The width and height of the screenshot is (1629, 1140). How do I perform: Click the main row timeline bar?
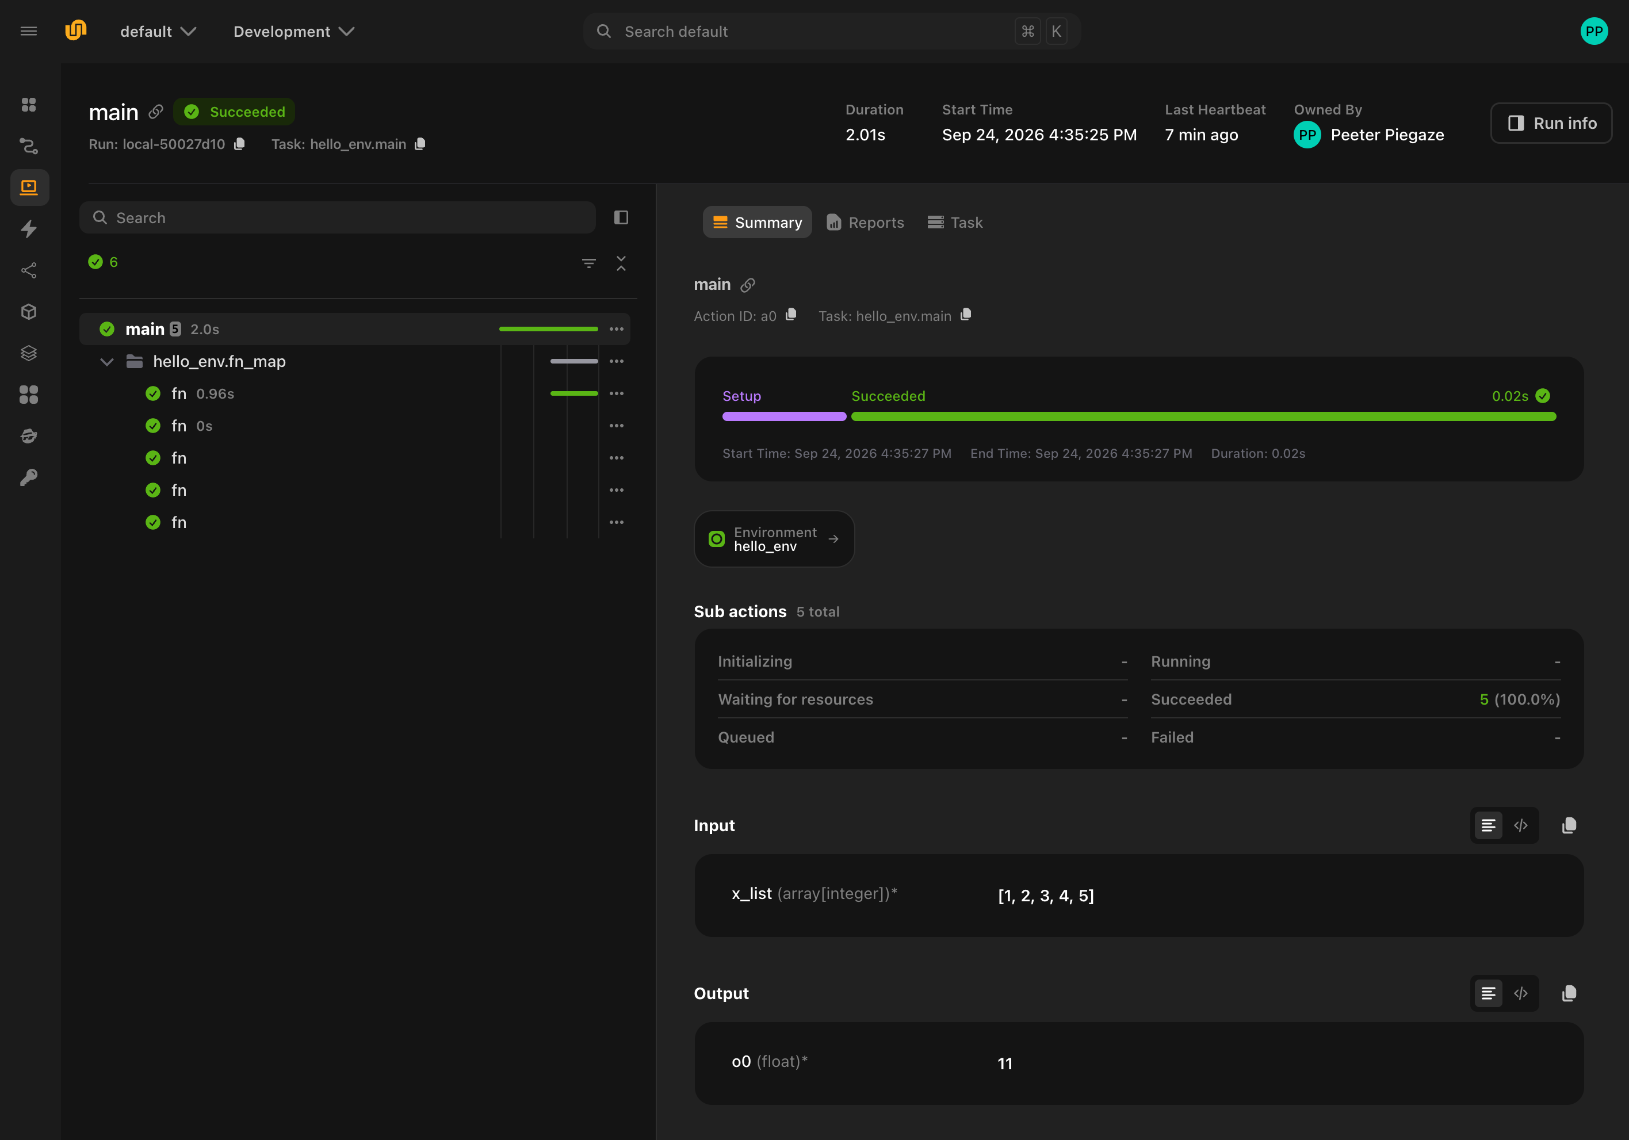[x=548, y=329]
